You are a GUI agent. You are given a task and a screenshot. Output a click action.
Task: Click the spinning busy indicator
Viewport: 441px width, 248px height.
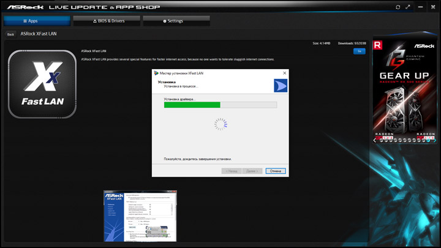(x=221, y=124)
